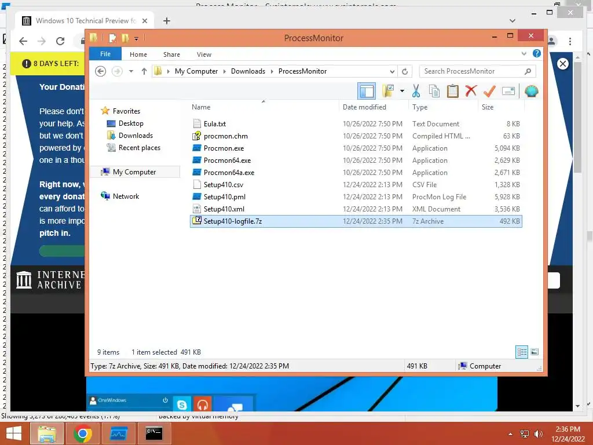Open the File ribbon tab
The image size is (593, 445).
click(105, 54)
